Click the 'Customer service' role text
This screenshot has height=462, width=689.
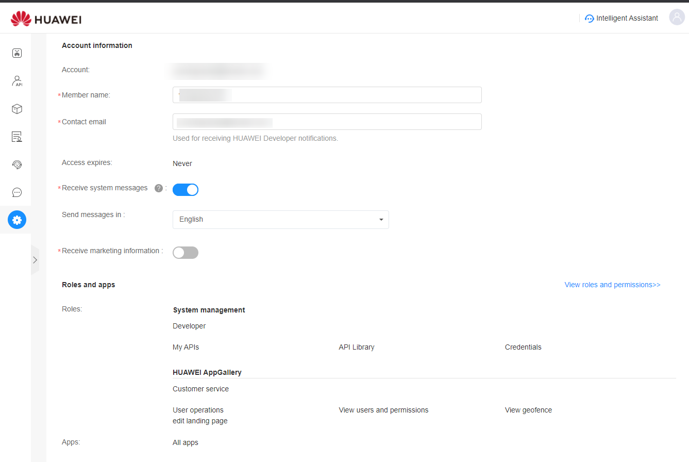tap(200, 389)
